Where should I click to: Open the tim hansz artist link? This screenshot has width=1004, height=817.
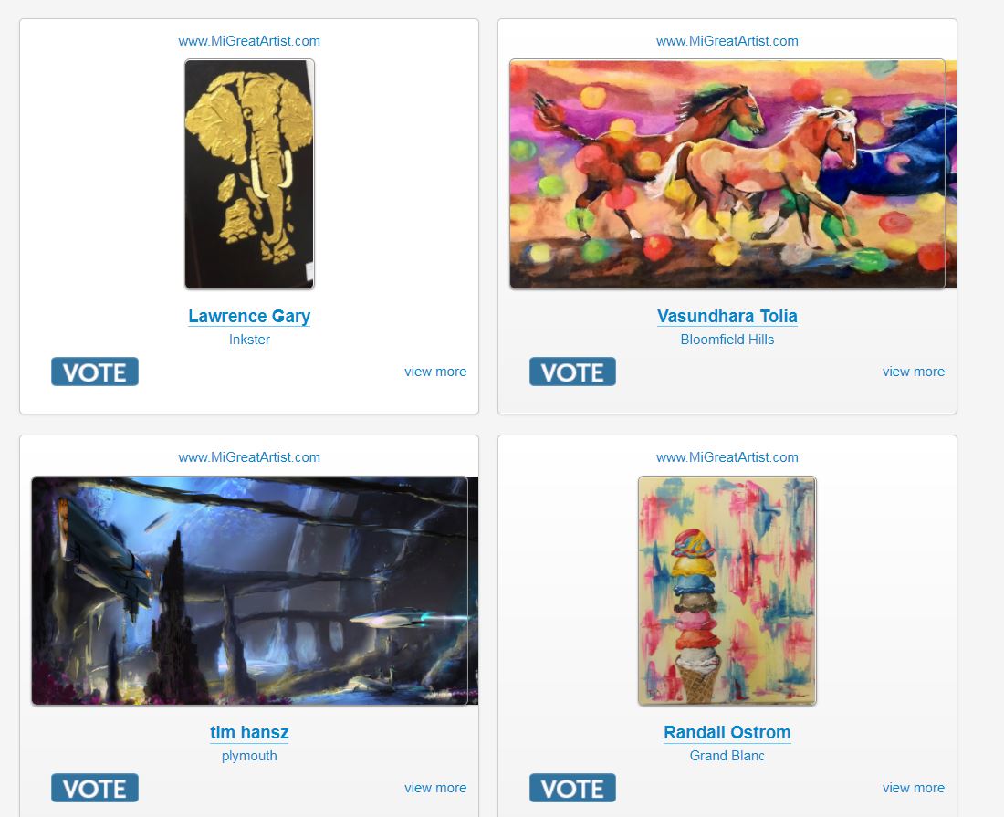249,732
